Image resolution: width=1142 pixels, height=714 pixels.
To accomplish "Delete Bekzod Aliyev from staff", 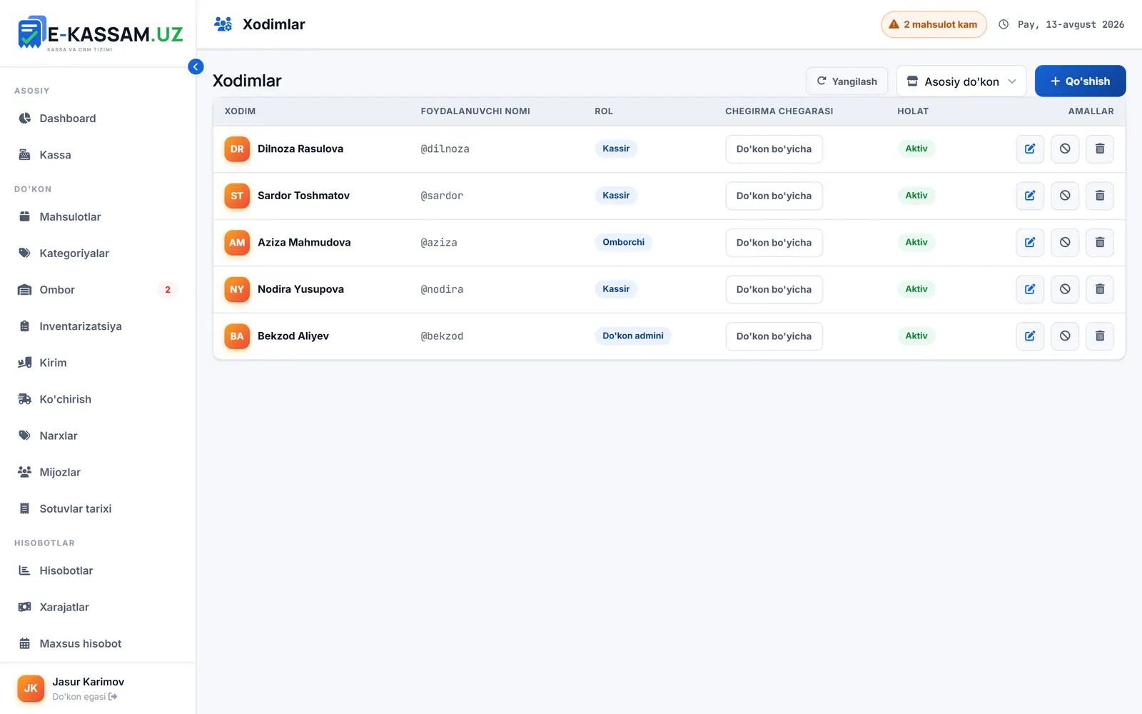I will (x=1100, y=336).
